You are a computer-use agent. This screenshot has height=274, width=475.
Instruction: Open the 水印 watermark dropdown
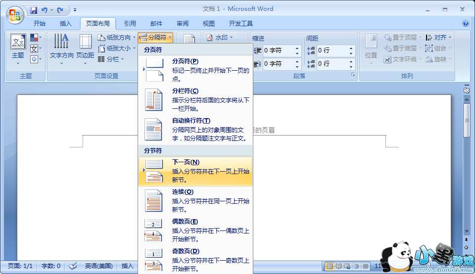(x=218, y=38)
